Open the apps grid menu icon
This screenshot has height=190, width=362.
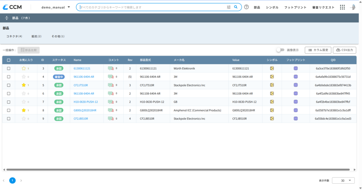pyautogui.click(x=342, y=7)
